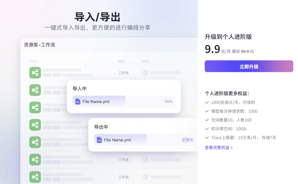Image resolution: width=298 pixels, height=184 pixels.
Task: Click the bottom green workflow icon
Action: pos(35,177)
